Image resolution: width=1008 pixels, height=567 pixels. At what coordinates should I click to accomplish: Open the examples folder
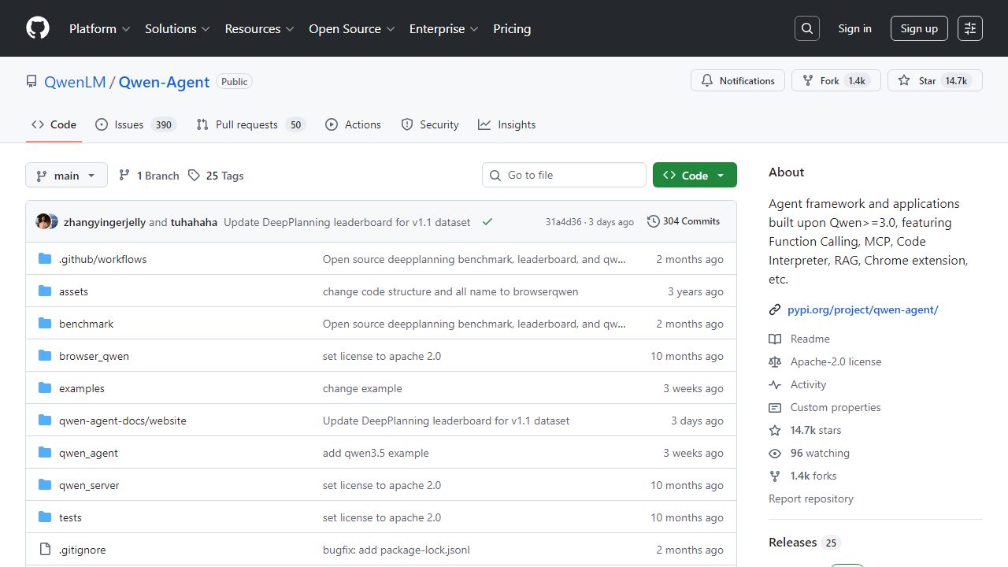[x=82, y=388]
